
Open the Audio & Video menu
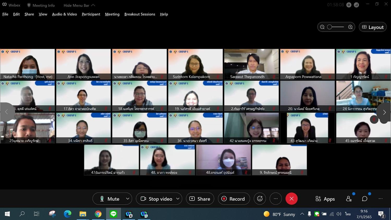(64, 14)
